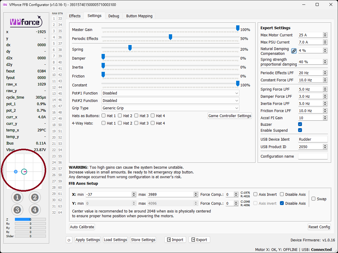Click raw button indicator number 1
338x253 pixels.
tap(54, 18)
